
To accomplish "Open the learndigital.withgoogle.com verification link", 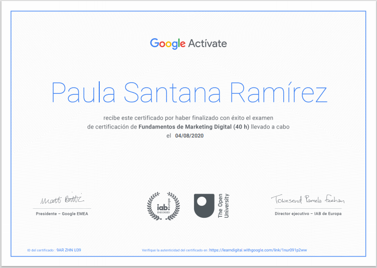I will click(258, 250).
